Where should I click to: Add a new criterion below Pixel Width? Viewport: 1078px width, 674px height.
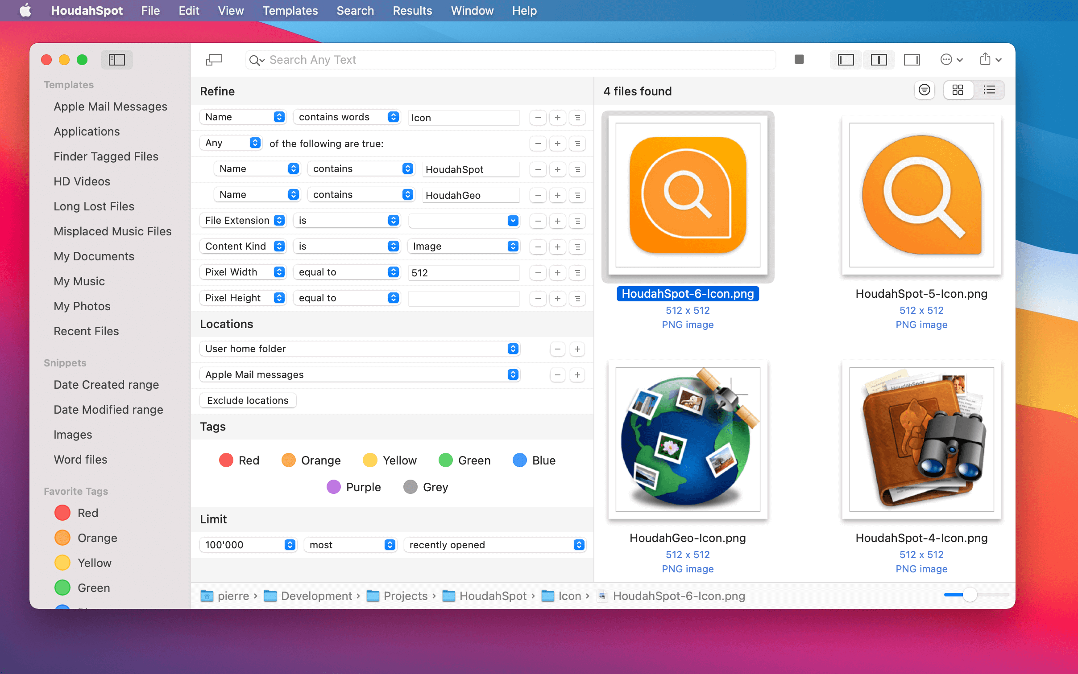pyautogui.click(x=557, y=272)
